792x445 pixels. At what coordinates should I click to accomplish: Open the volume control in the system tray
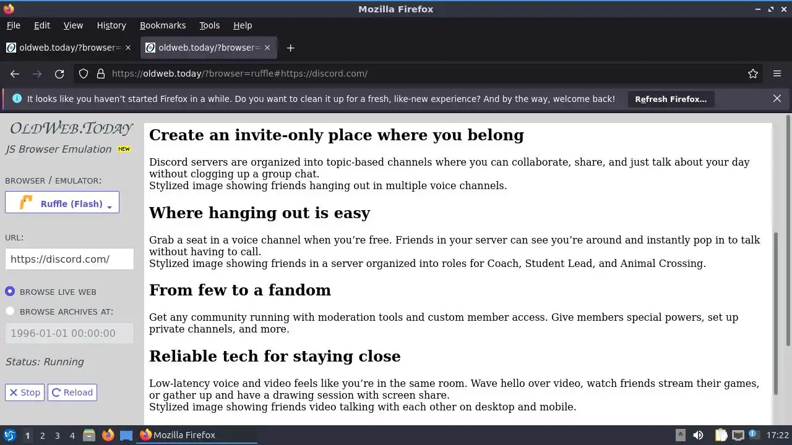(x=699, y=435)
